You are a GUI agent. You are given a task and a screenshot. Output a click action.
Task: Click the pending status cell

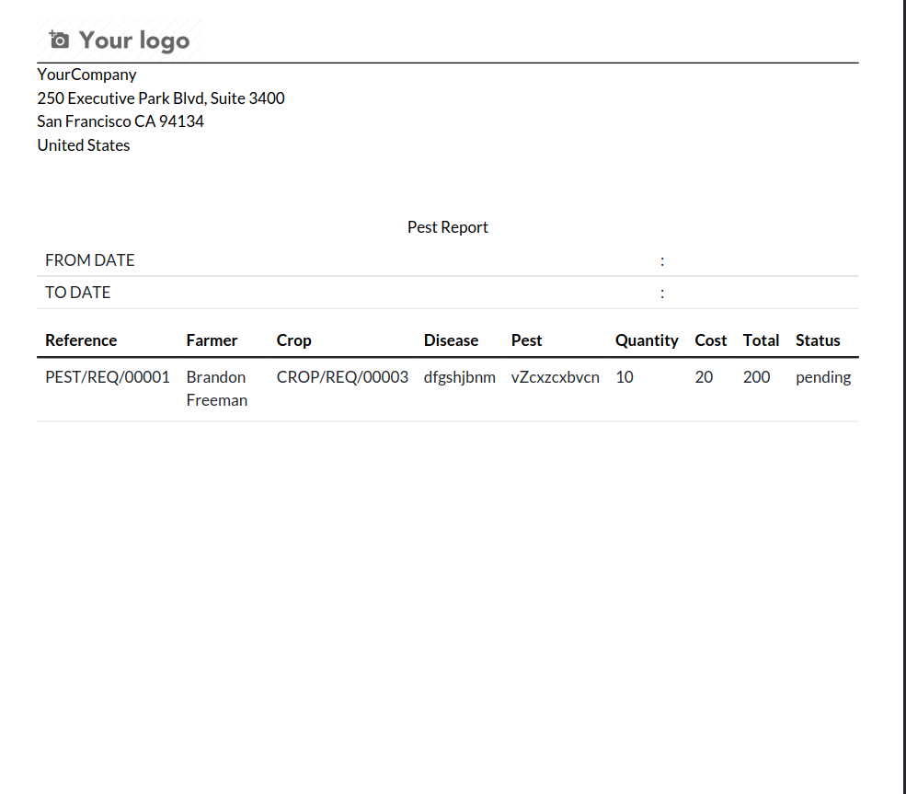pyautogui.click(x=823, y=377)
